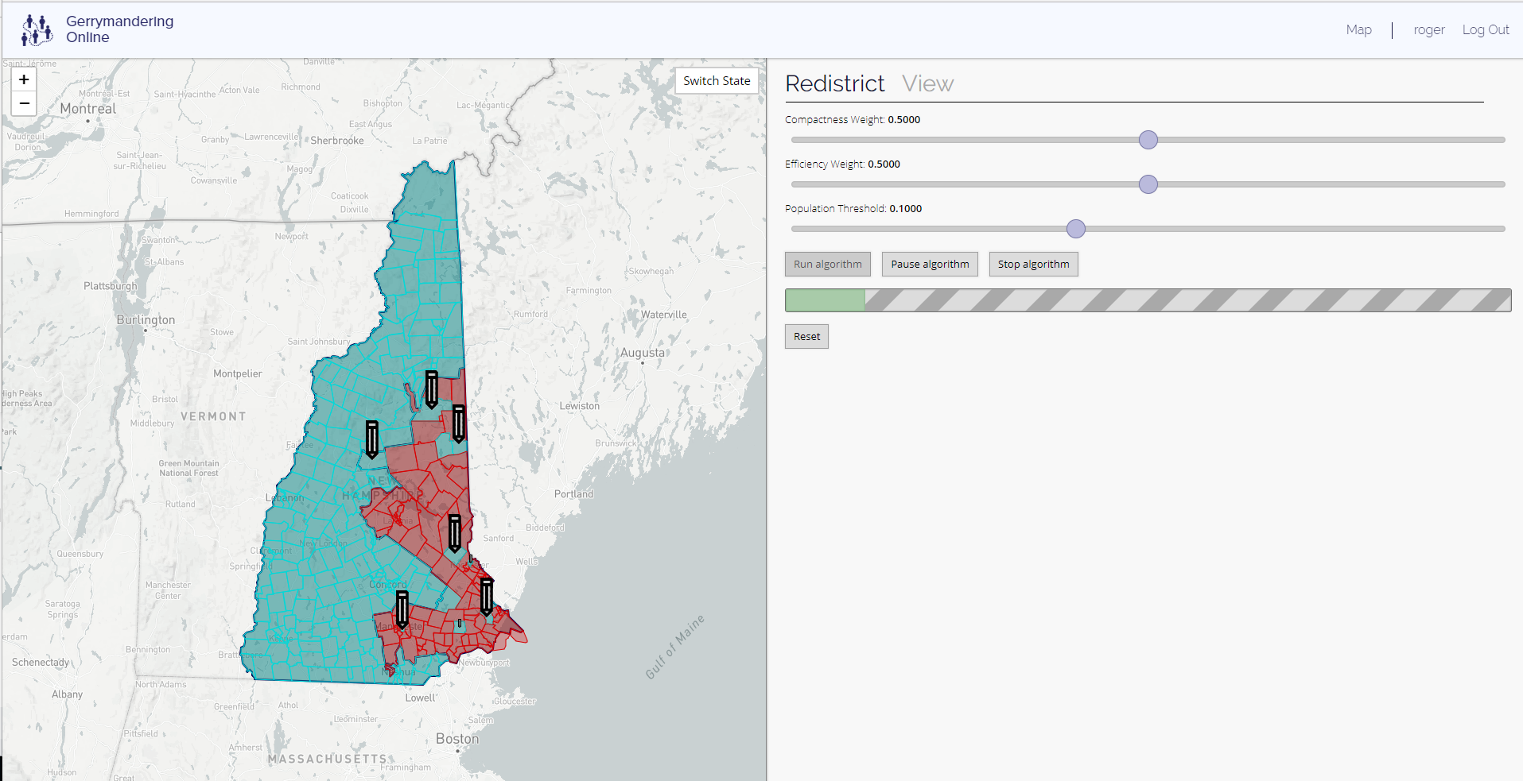Click the pencil marker near Manchester

tap(402, 609)
